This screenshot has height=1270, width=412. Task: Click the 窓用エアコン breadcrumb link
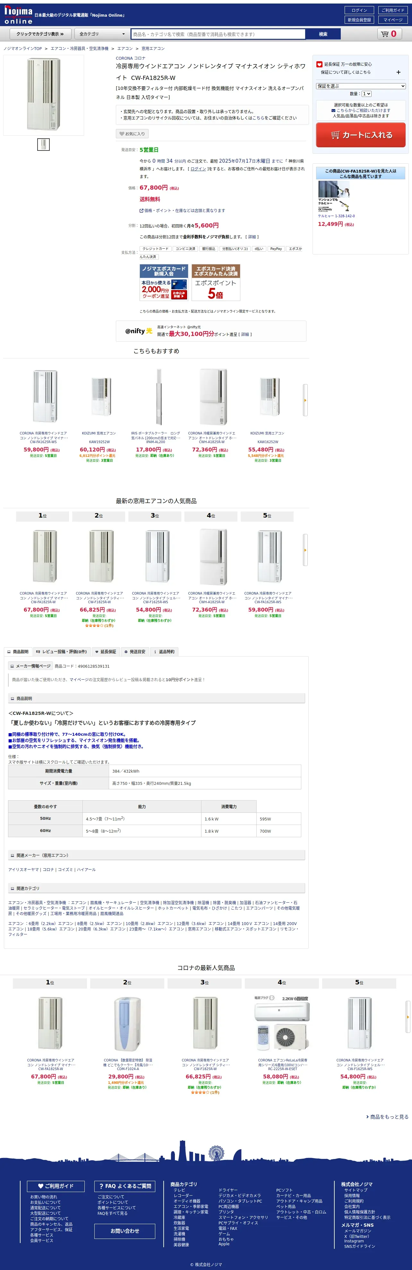coord(153,48)
